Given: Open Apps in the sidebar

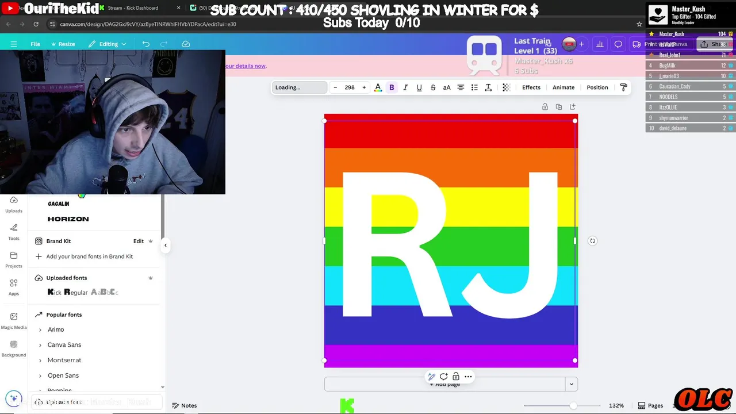Looking at the screenshot, I should click(14, 287).
